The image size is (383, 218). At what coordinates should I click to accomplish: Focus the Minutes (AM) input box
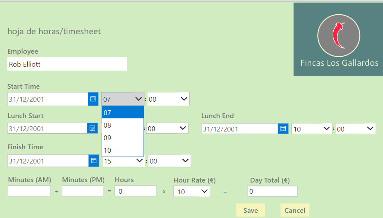29,191
